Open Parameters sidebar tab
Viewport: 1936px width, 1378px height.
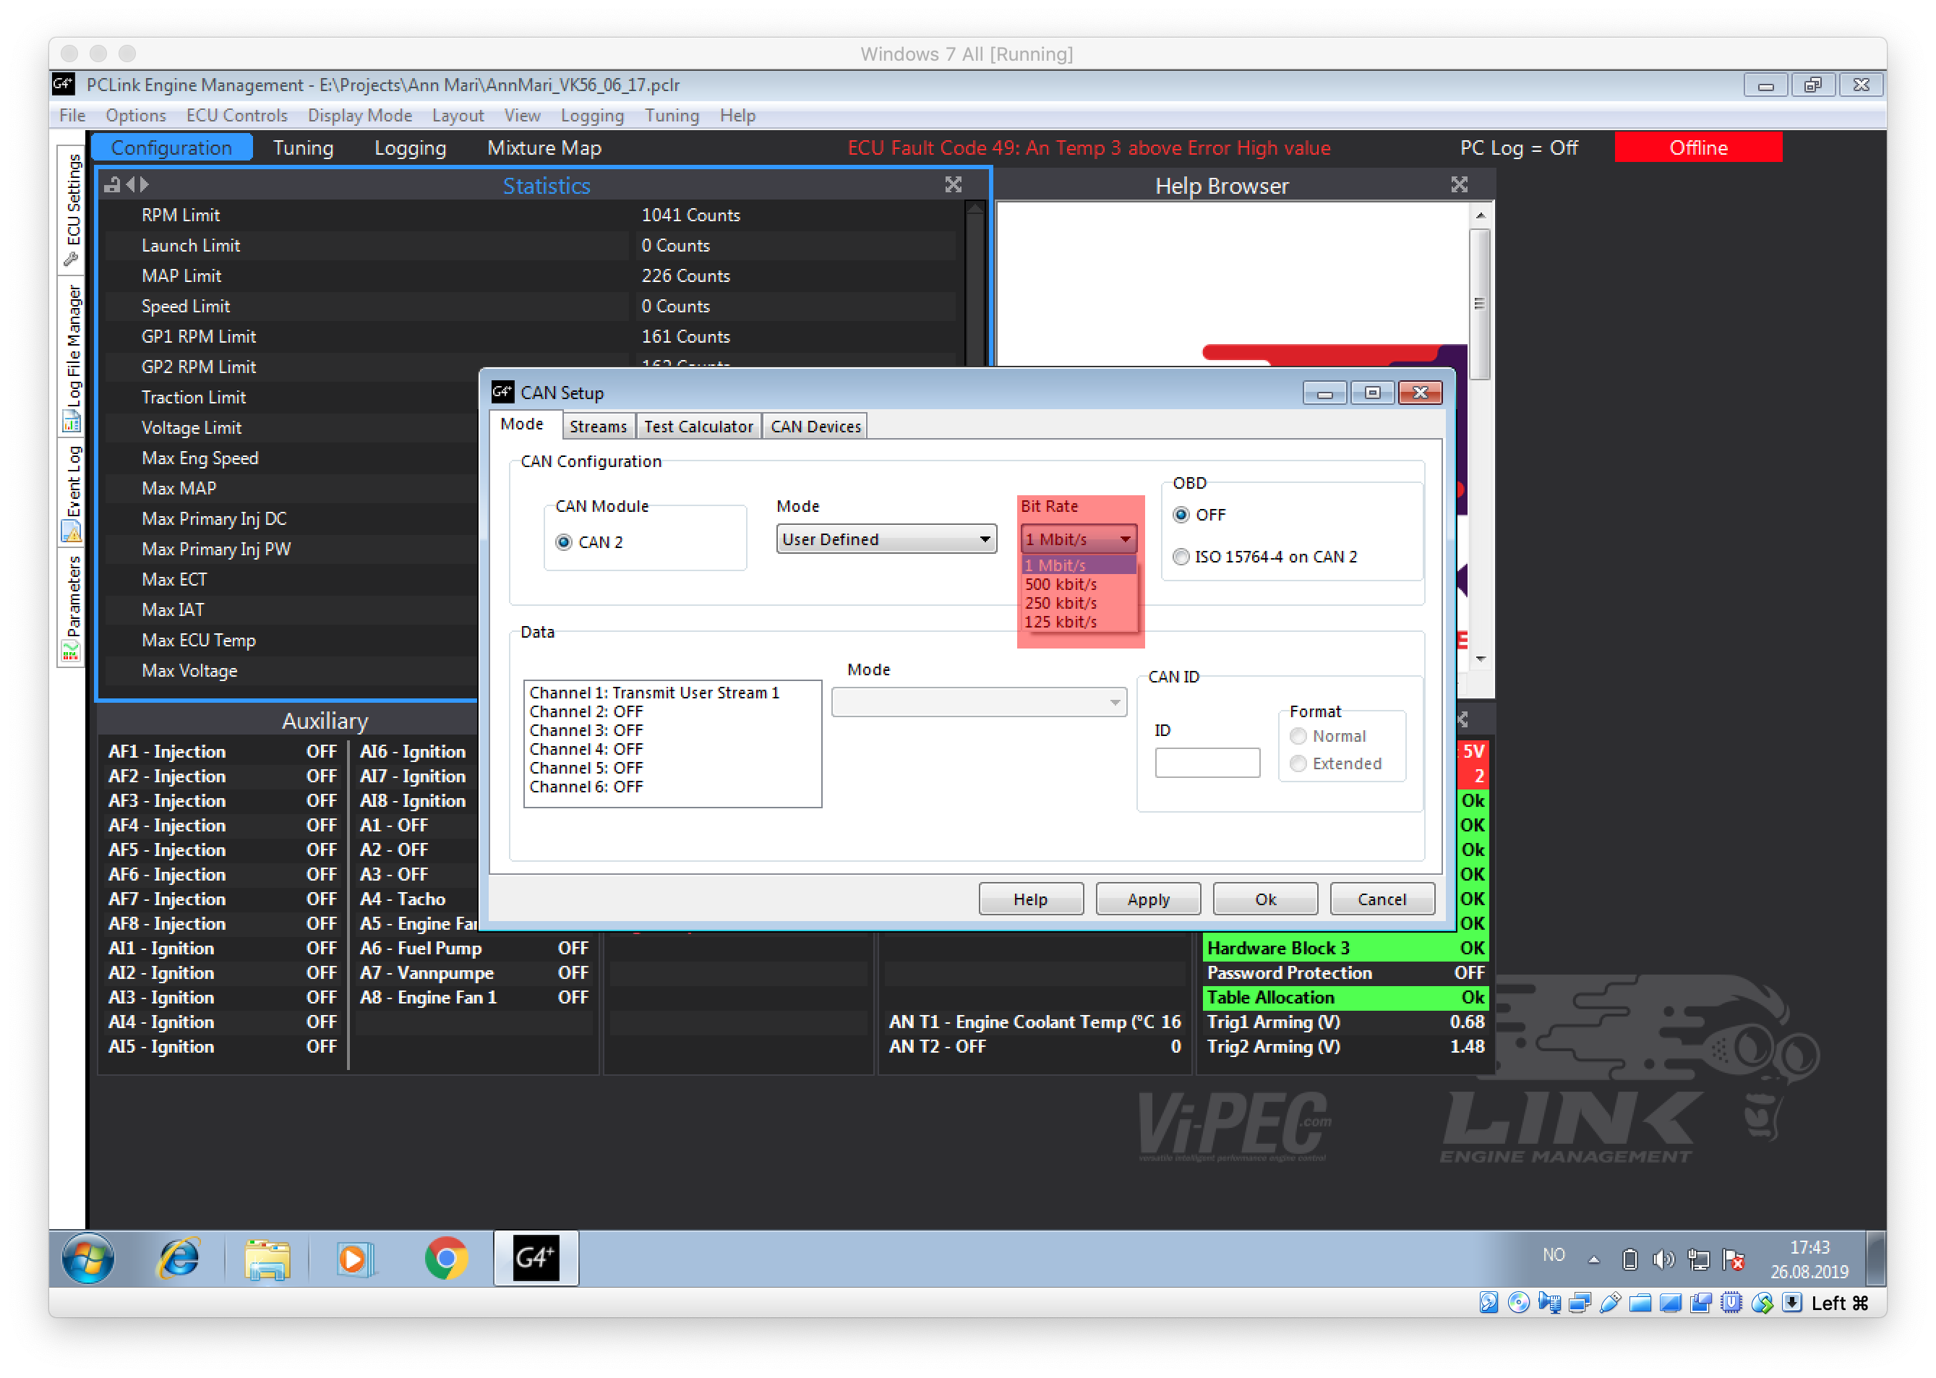click(72, 606)
